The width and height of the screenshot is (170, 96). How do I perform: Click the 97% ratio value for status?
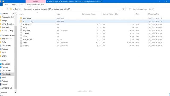137,43
